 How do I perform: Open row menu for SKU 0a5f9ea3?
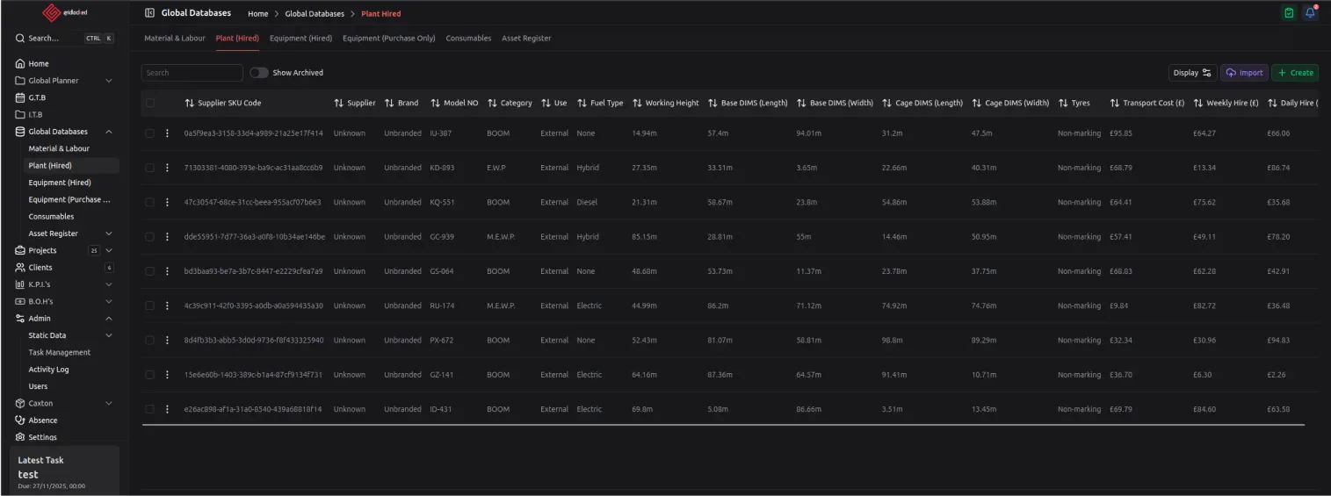(x=167, y=133)
